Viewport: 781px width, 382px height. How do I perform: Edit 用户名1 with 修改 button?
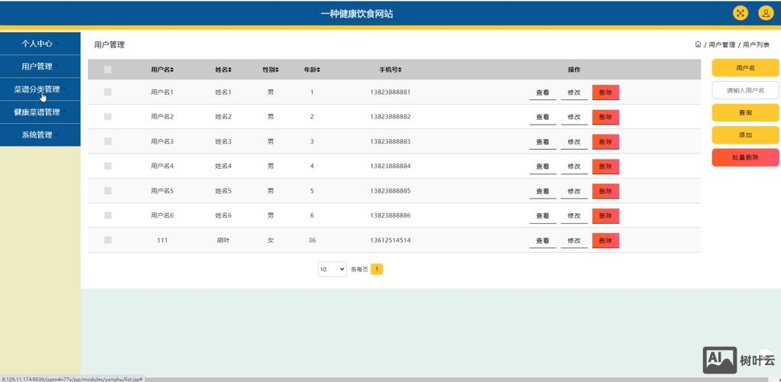point(574,92)
